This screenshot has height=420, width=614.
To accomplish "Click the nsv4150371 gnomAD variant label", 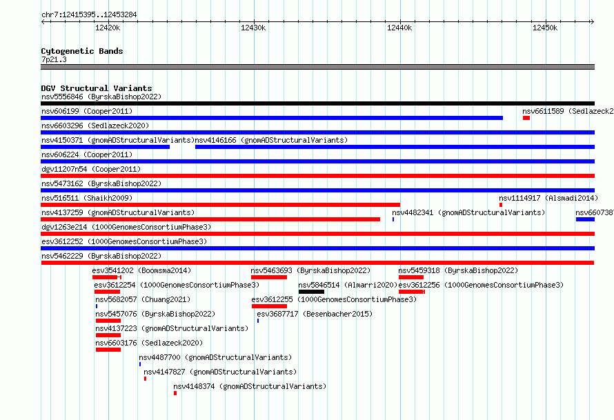I will point(118,140).
